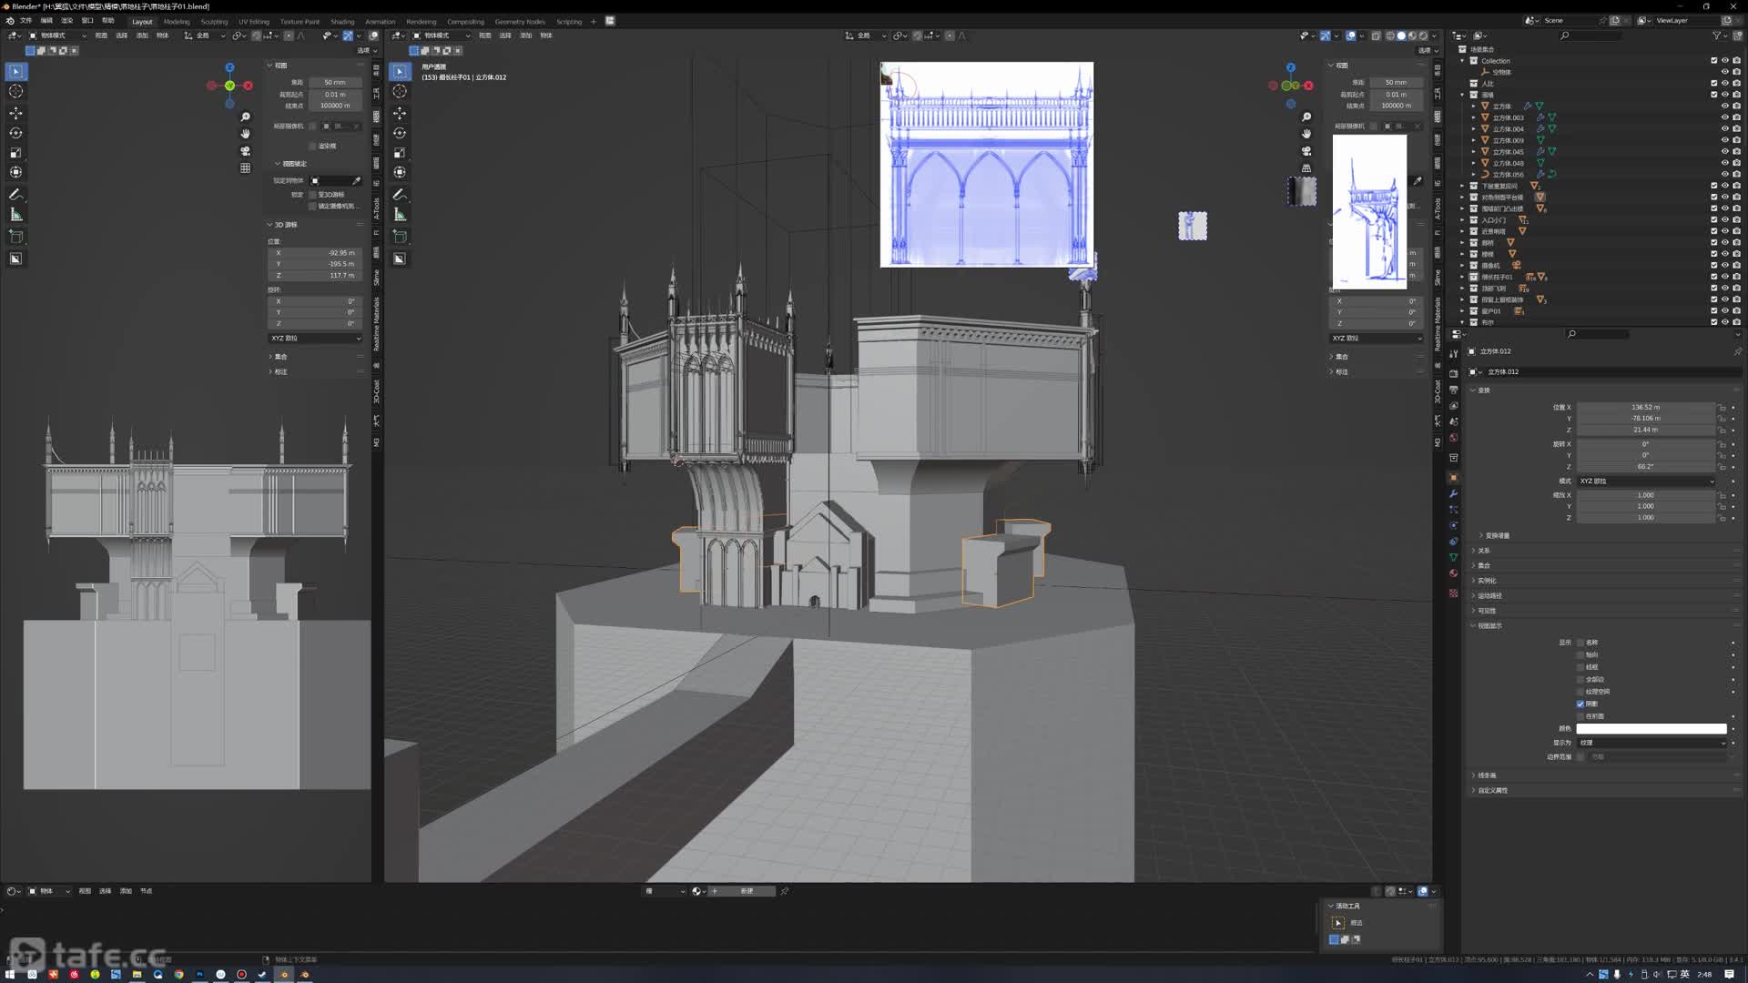Toggle camera view gizmo in main viewport
Image resolution: width=1748 pixels, height=983 pixels.
pos(1306,151)
